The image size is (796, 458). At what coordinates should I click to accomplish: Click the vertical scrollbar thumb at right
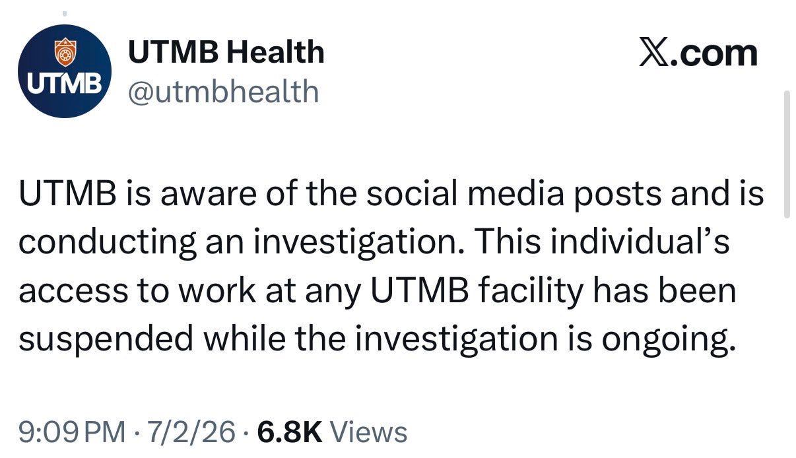[786, 154]
